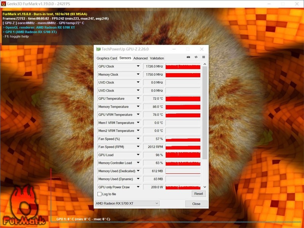
Task: Click the 1750.0 MHz Memory Clock value
Action: (154, 74)
